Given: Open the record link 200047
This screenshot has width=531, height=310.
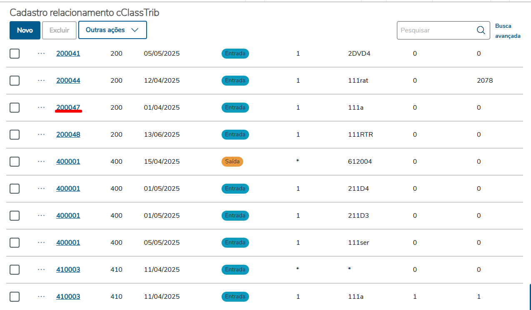Looking at the screenshot, I should (68, 108).
